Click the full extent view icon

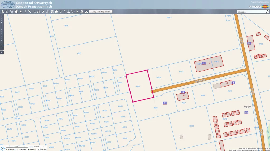[16, 12]
